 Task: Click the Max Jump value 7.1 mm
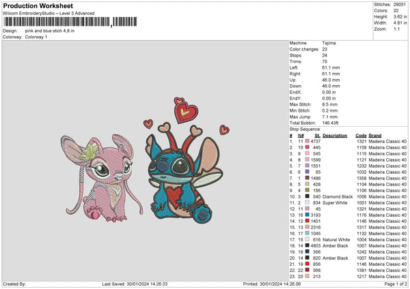point(330,117)
